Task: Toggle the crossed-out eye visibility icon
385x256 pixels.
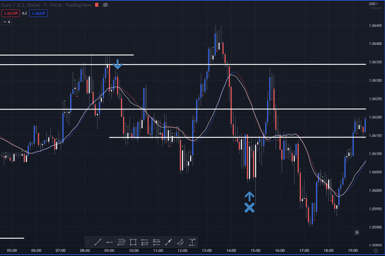Action: 105,5
